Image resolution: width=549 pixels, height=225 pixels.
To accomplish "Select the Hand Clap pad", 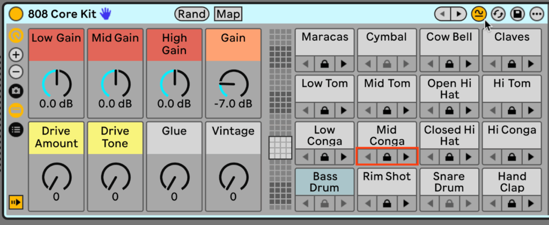I will tap(512, 182).
